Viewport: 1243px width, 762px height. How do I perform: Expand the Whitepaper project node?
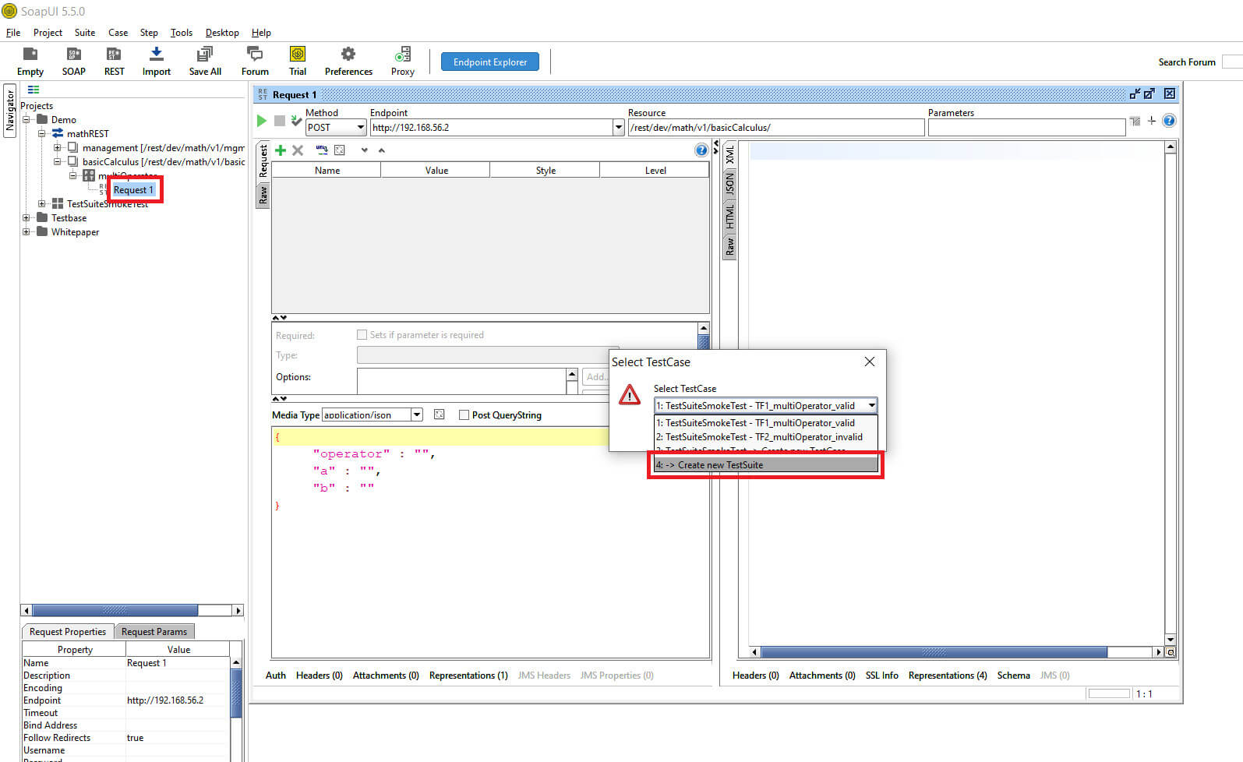coord(26,231)
